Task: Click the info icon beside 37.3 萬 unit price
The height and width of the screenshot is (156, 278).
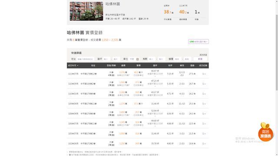Action: 142,104
